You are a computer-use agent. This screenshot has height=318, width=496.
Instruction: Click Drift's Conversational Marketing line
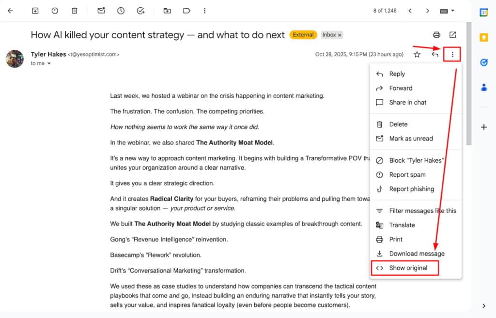[x=178, y=271]
